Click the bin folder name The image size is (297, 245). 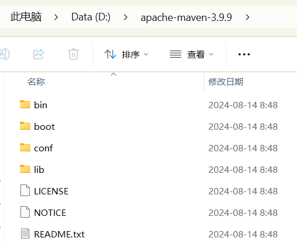(x=41, y=105)
